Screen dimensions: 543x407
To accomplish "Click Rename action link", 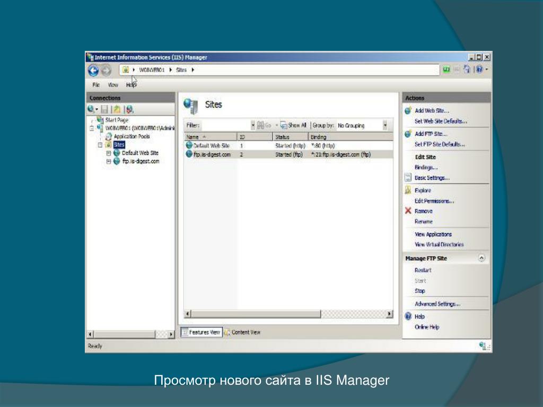I will click(x=423, y=222).
